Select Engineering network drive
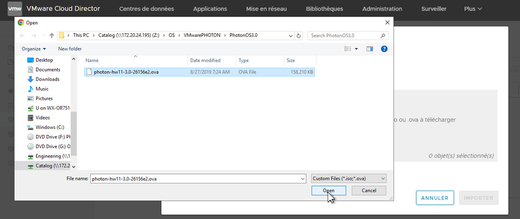This screenshot has height=219, width=520. 48,156
